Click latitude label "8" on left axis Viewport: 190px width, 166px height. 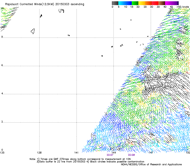(x=2, y=37)
